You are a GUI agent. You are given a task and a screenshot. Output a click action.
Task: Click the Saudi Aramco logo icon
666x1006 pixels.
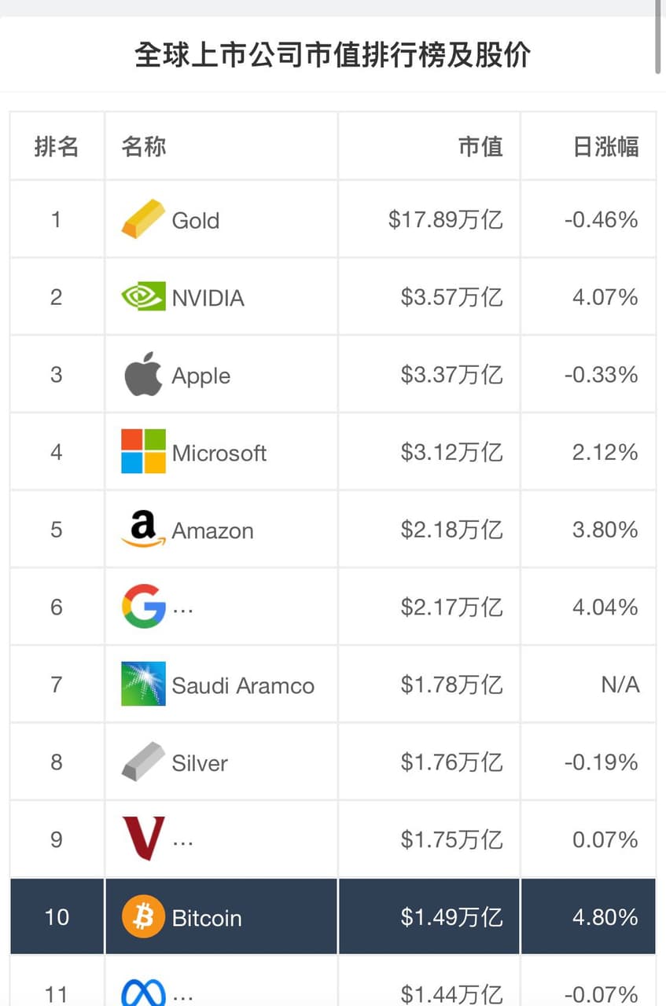pos(143,684)
